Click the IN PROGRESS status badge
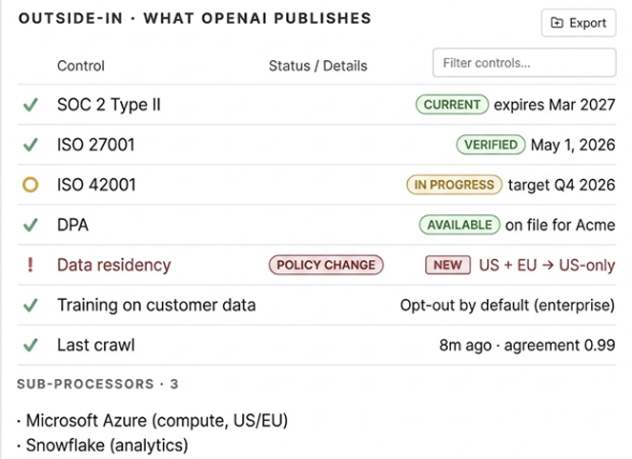 pos(455,185)
